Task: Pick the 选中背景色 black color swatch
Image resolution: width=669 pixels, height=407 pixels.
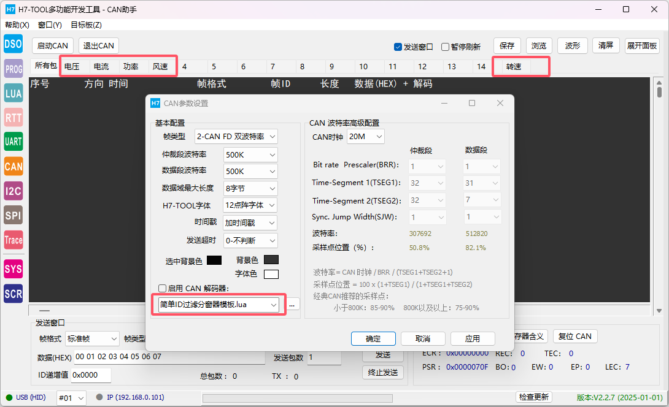Action: (214, 261)
